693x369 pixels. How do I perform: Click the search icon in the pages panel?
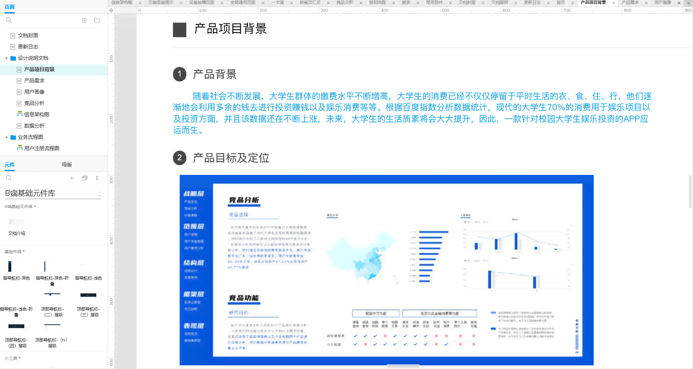click(9, 20)
